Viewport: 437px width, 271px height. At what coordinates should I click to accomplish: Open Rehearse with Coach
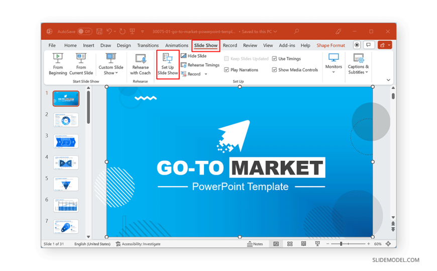coord(140,64)
